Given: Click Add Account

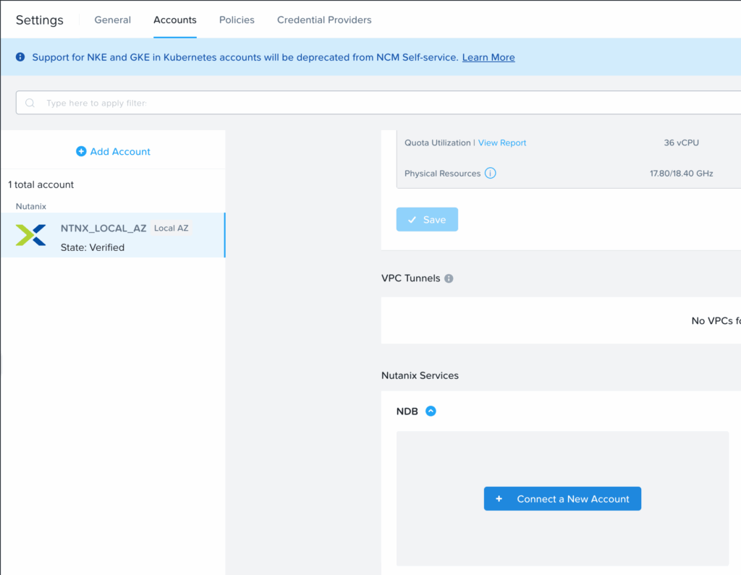Looking at the screenshot, I should (113, 151).
